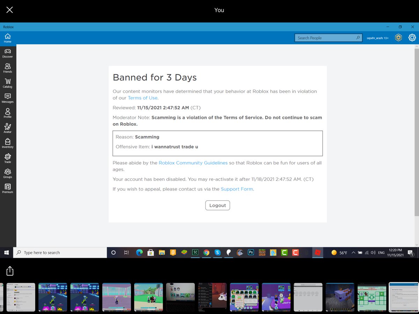Open Wi-Fi network settings in tray

click(367, 252)
